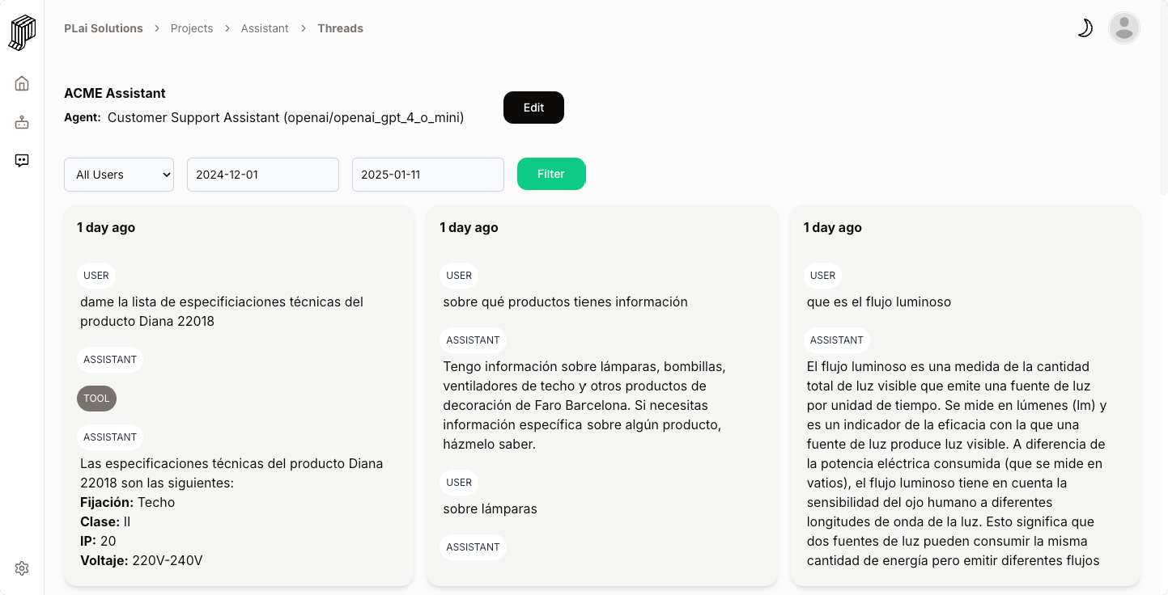Apply the green Filter button

(551, 174)
